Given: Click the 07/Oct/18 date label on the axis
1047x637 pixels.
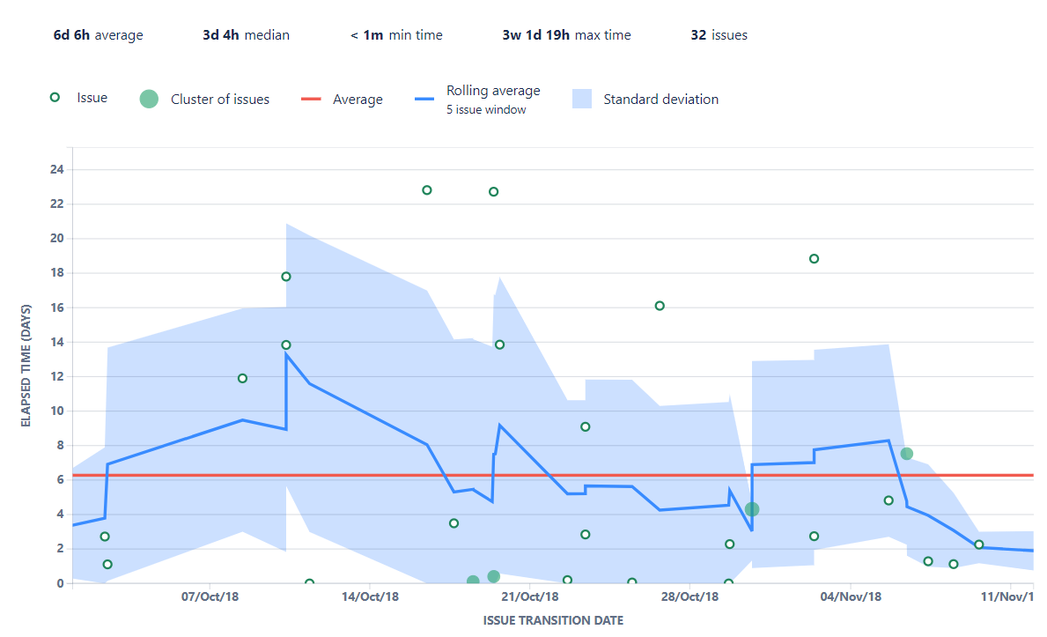Looking at the screenshot, I should point(210,596).
